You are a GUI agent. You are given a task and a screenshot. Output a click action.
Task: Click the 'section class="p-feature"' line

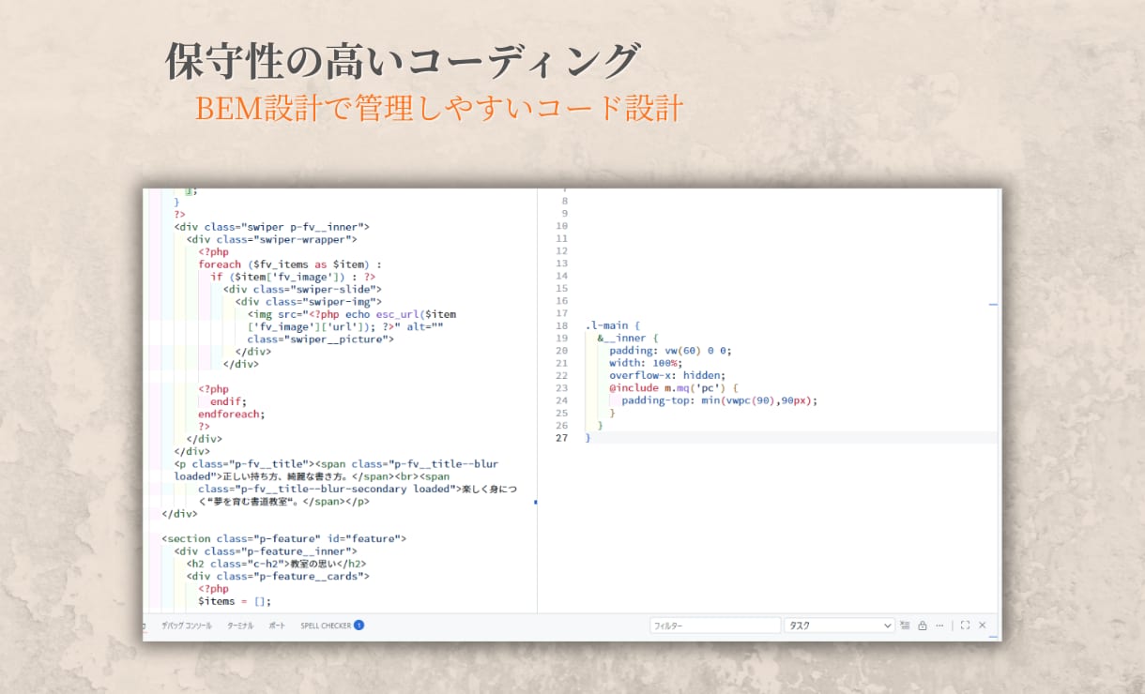click(283, 538)
